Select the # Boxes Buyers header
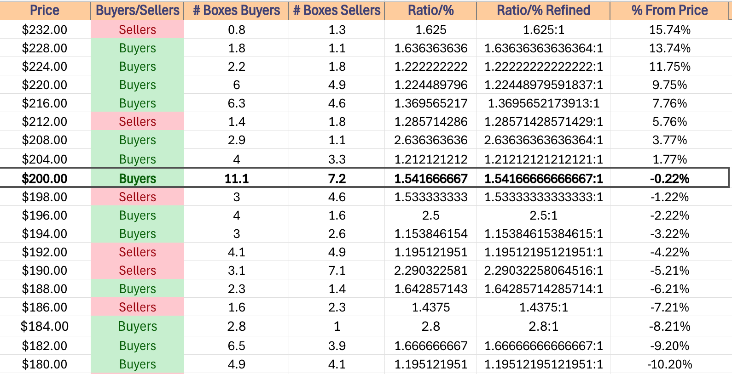Image resolution: width=732 pixels, height=374 pixels. coord(236,10)
